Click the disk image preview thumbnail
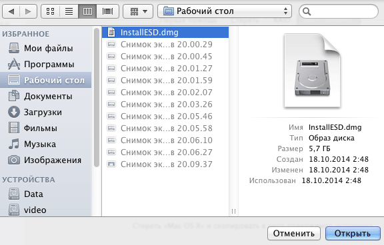 [312, 71]
